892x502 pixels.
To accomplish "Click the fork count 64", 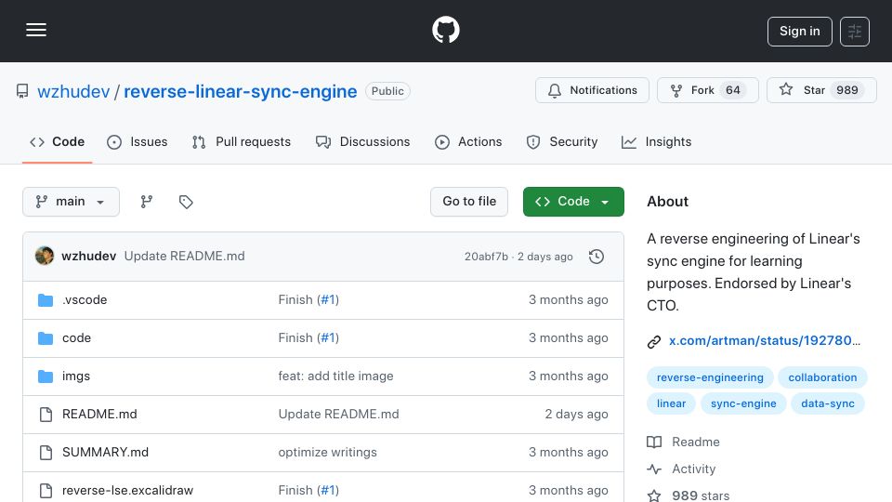I will click(x=733, y=90).
